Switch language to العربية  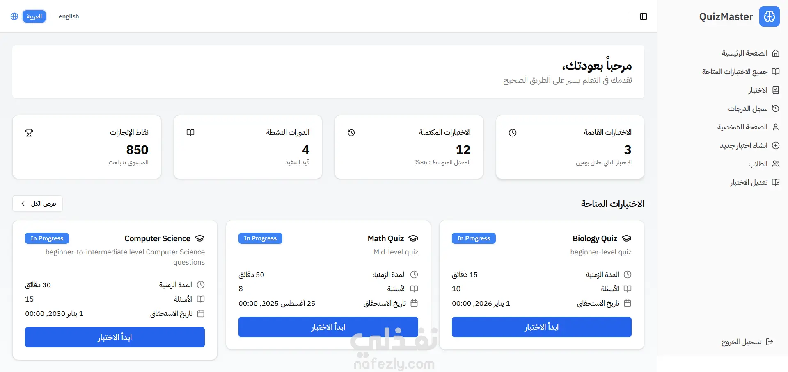pyautogui.click(x=34, y=16)
